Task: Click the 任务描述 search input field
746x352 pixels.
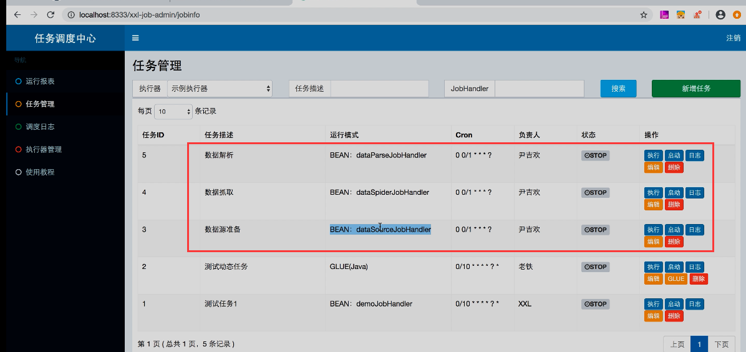Action: pyautogui.click(x=380, y=89)
